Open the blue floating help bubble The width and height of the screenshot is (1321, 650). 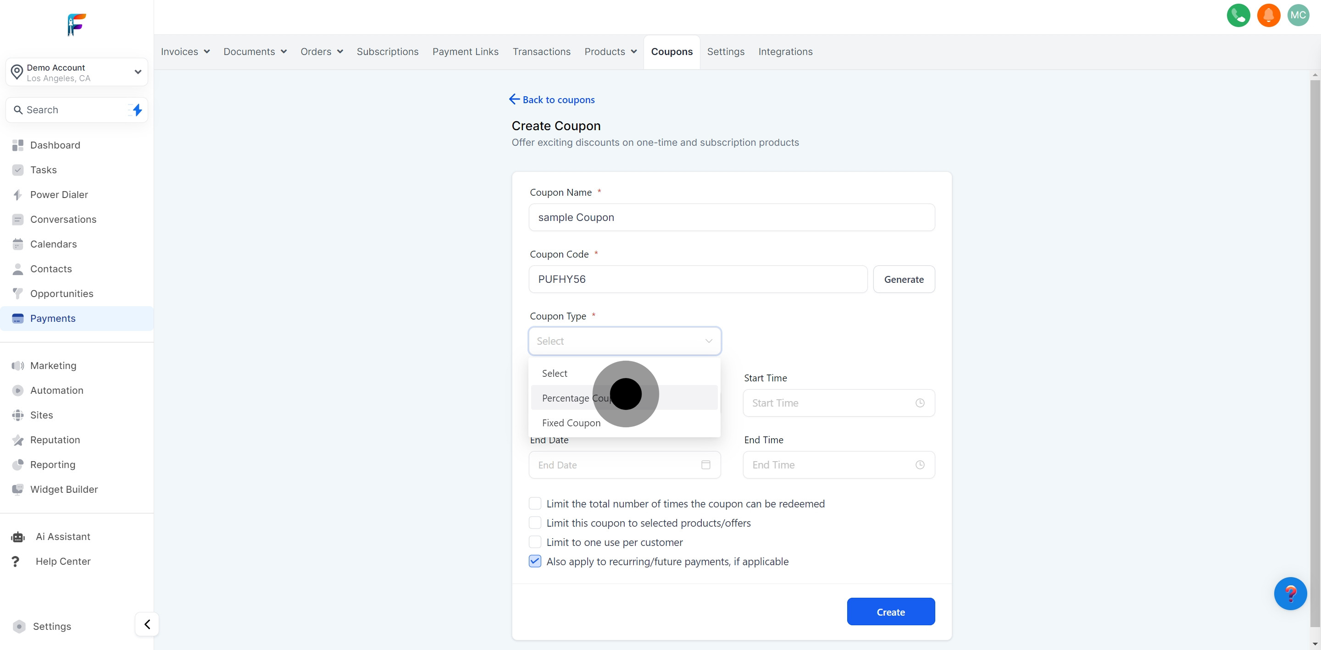point(1290,594)
